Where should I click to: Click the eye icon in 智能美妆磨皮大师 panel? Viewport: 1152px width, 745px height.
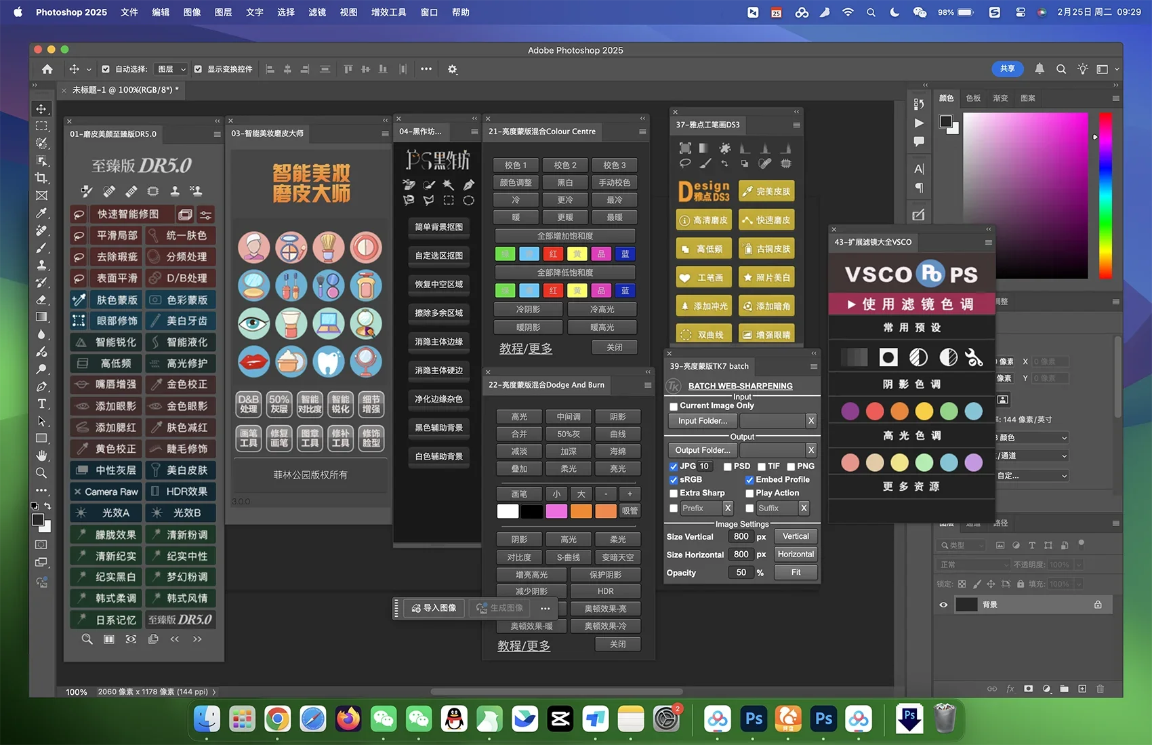click(254, 324)
